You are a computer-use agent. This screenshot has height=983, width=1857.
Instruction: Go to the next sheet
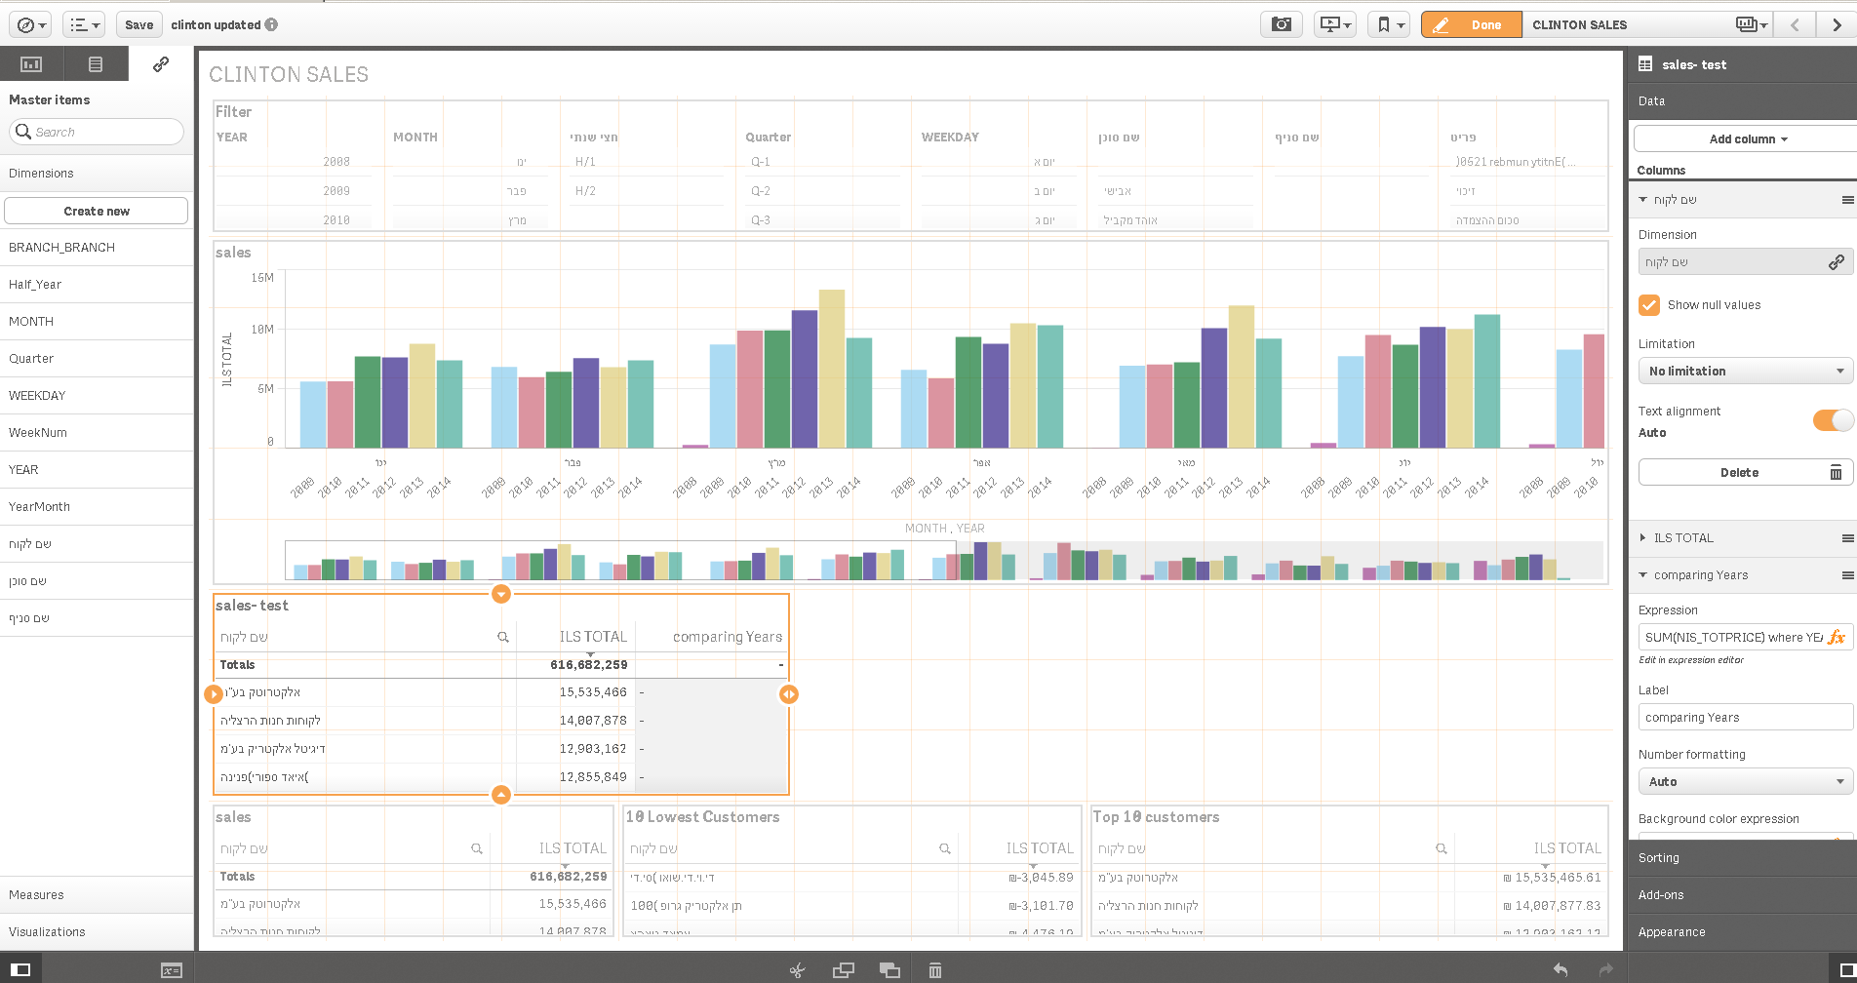click(1837, 24)
